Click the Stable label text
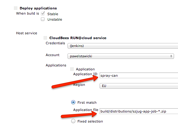The image size is (178, 131). coord(53,14)
